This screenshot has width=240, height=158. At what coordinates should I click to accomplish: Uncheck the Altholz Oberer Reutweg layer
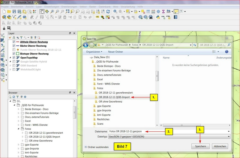point(14,42)
